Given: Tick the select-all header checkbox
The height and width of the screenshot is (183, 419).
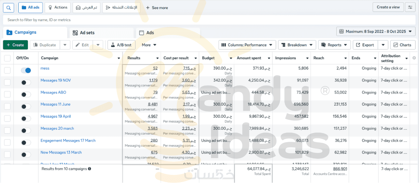Looking at the screenshot, I should click(x=7, y=58).
